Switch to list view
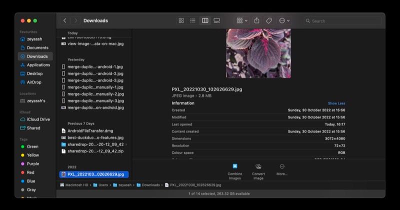This screenshot has height=210, width=400. pos(192,20)
